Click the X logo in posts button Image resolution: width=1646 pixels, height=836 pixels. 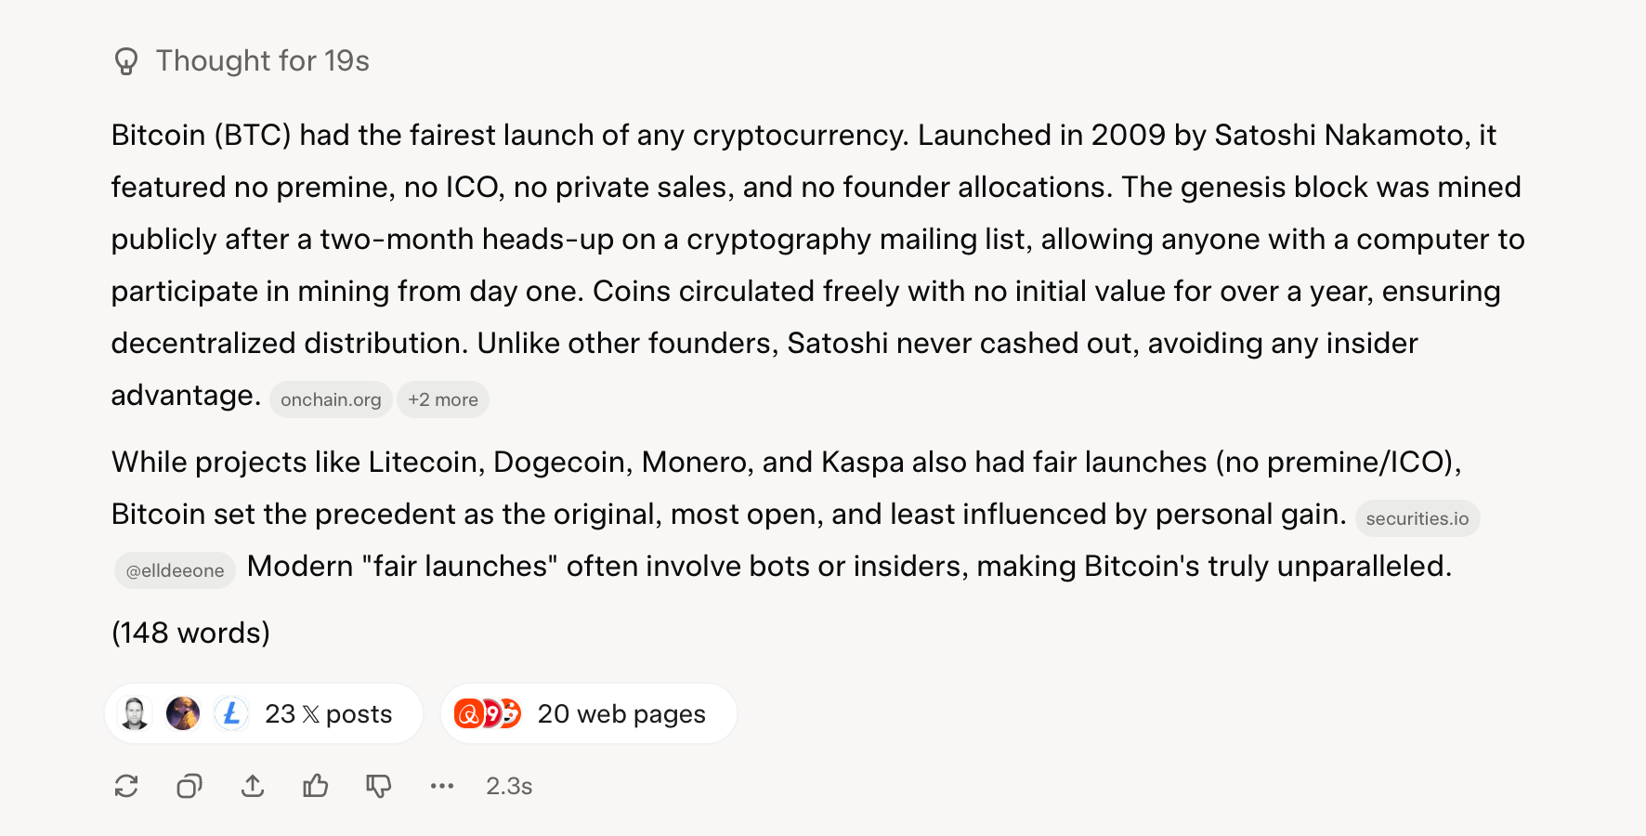[311, 714]
